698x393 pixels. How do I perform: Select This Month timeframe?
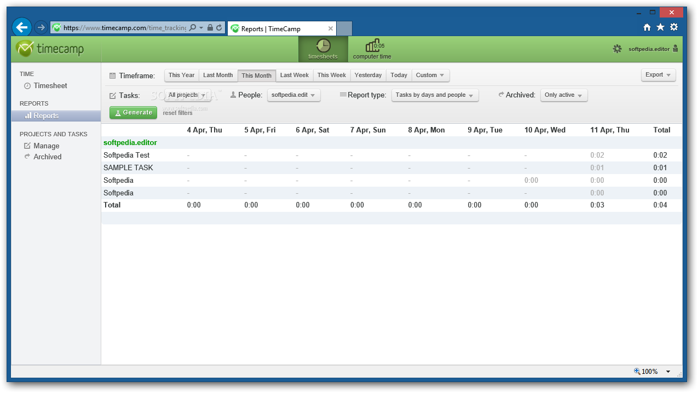pos(256,76)
